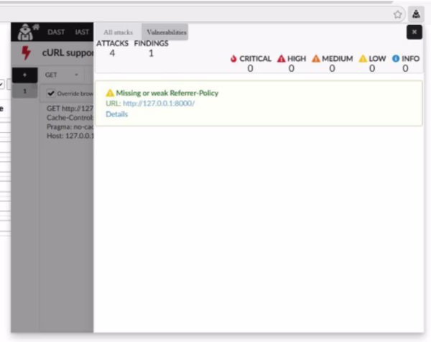Toggle the Override browser checkbox
431x342 pixels.
(x=51, y=93)
